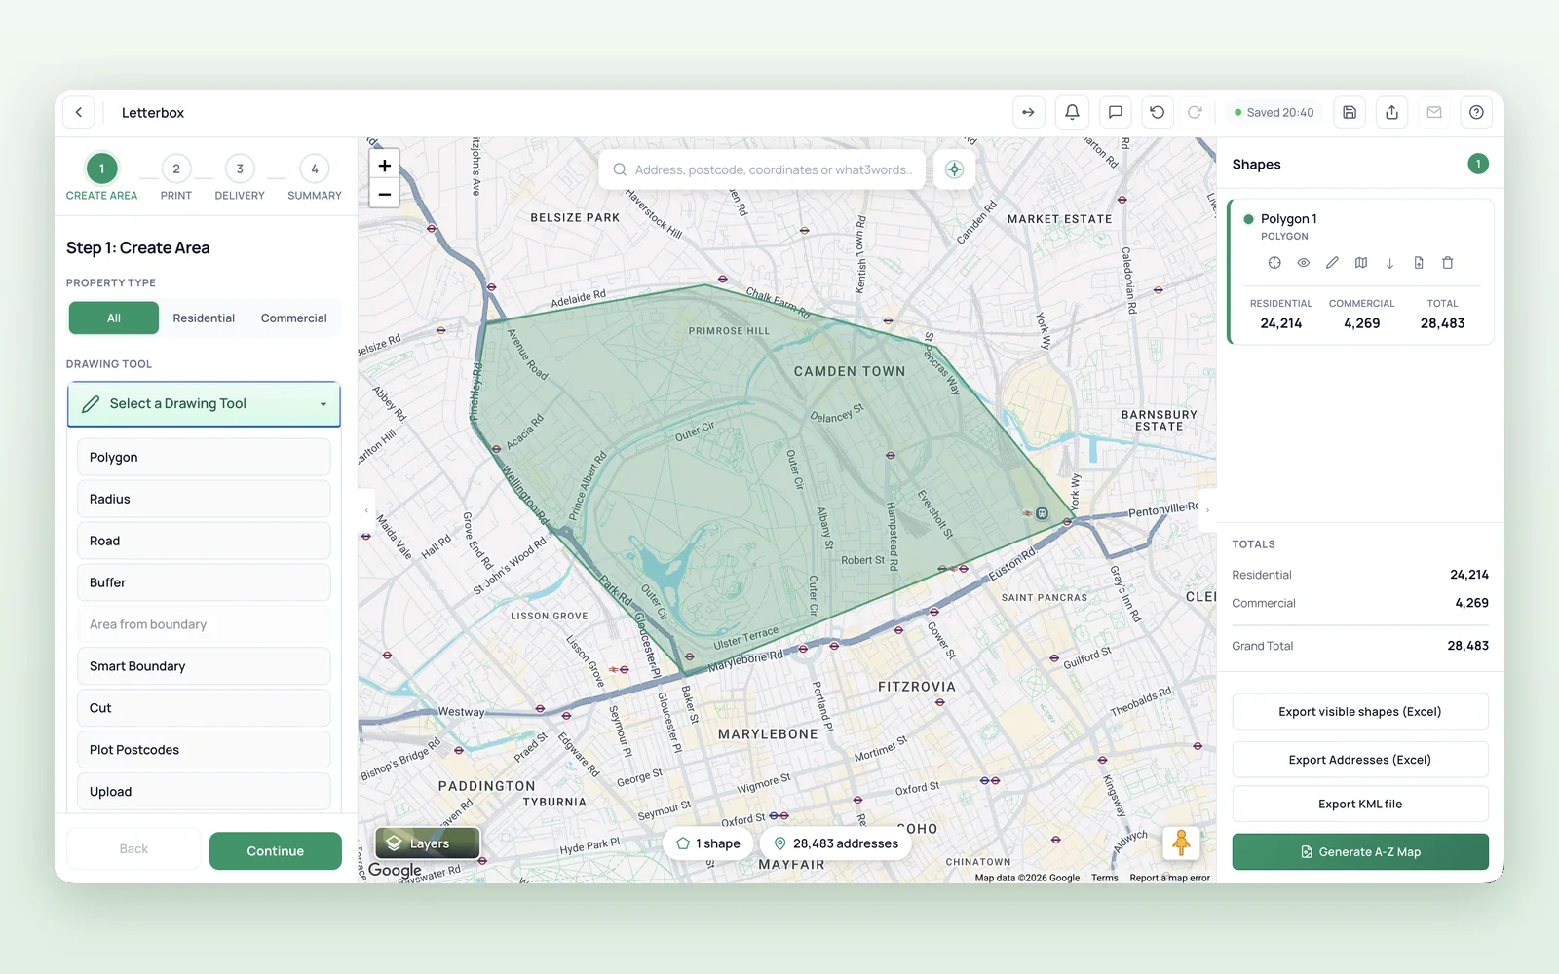Click the arrow-right toggle panel icon
Viewport: 1559px width, 974px height.
1029,112
